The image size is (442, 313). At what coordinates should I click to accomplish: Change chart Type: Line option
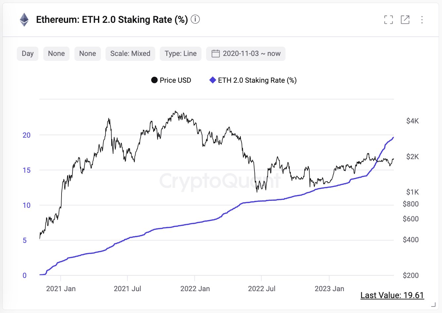coord(180,54)
